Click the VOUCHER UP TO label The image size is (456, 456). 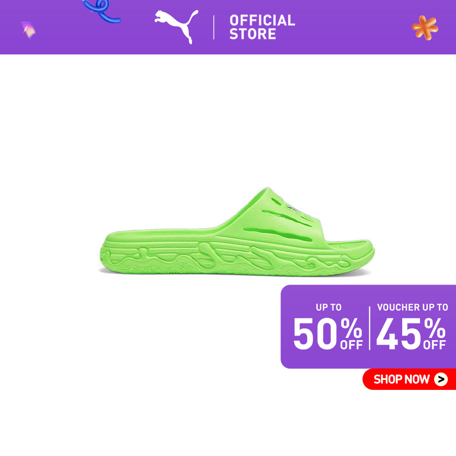click(x=412, y=307)
